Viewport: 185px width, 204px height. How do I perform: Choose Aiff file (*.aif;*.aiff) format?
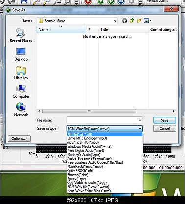coord(104,134)
